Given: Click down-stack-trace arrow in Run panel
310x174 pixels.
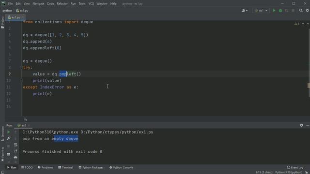Looking at the screenshot, I should [x=15, y=139].
